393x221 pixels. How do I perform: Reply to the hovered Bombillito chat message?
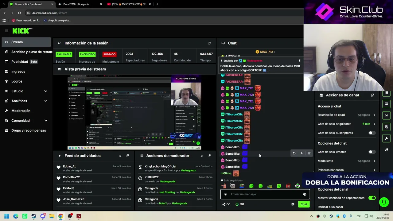294,153
